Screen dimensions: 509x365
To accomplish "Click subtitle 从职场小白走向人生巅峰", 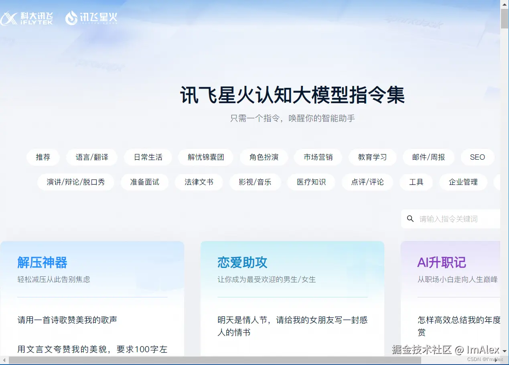I will [458, 280].
